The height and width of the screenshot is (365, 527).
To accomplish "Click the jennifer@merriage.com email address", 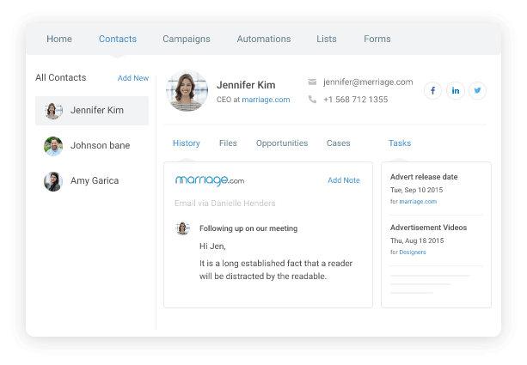I will click(x=368, y=82).
